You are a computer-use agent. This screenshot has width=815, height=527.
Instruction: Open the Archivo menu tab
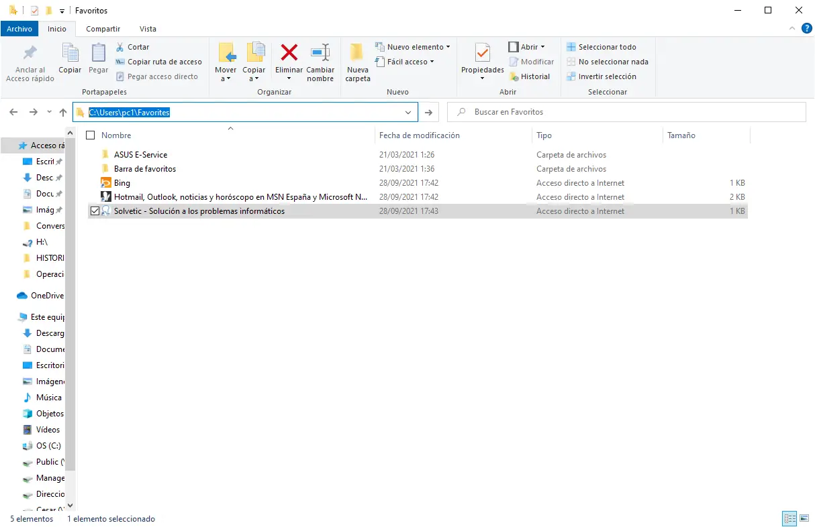(19, 29)
